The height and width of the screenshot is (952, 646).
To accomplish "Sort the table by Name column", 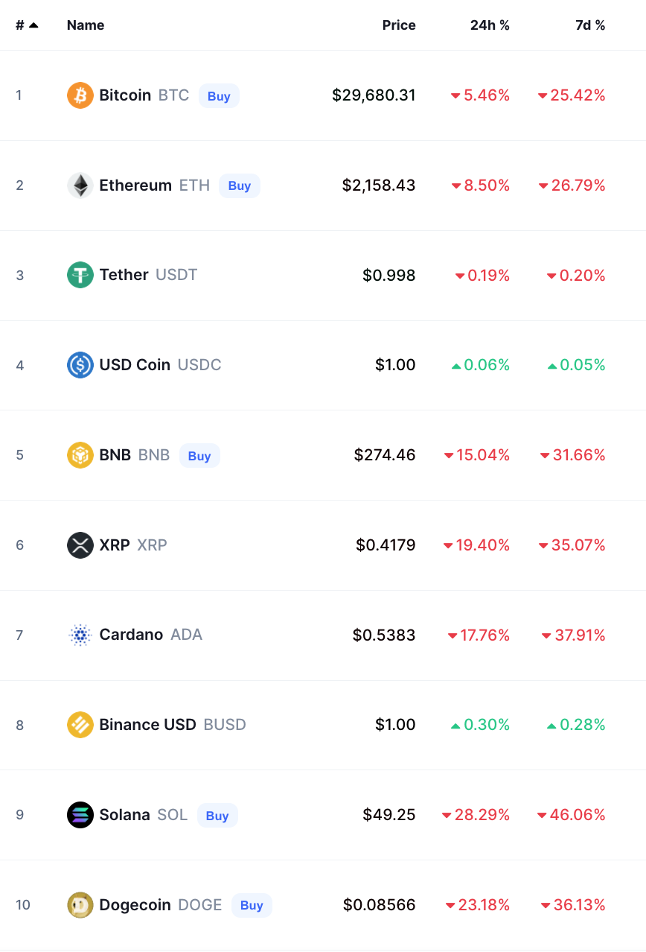I will tap(86, 25).
